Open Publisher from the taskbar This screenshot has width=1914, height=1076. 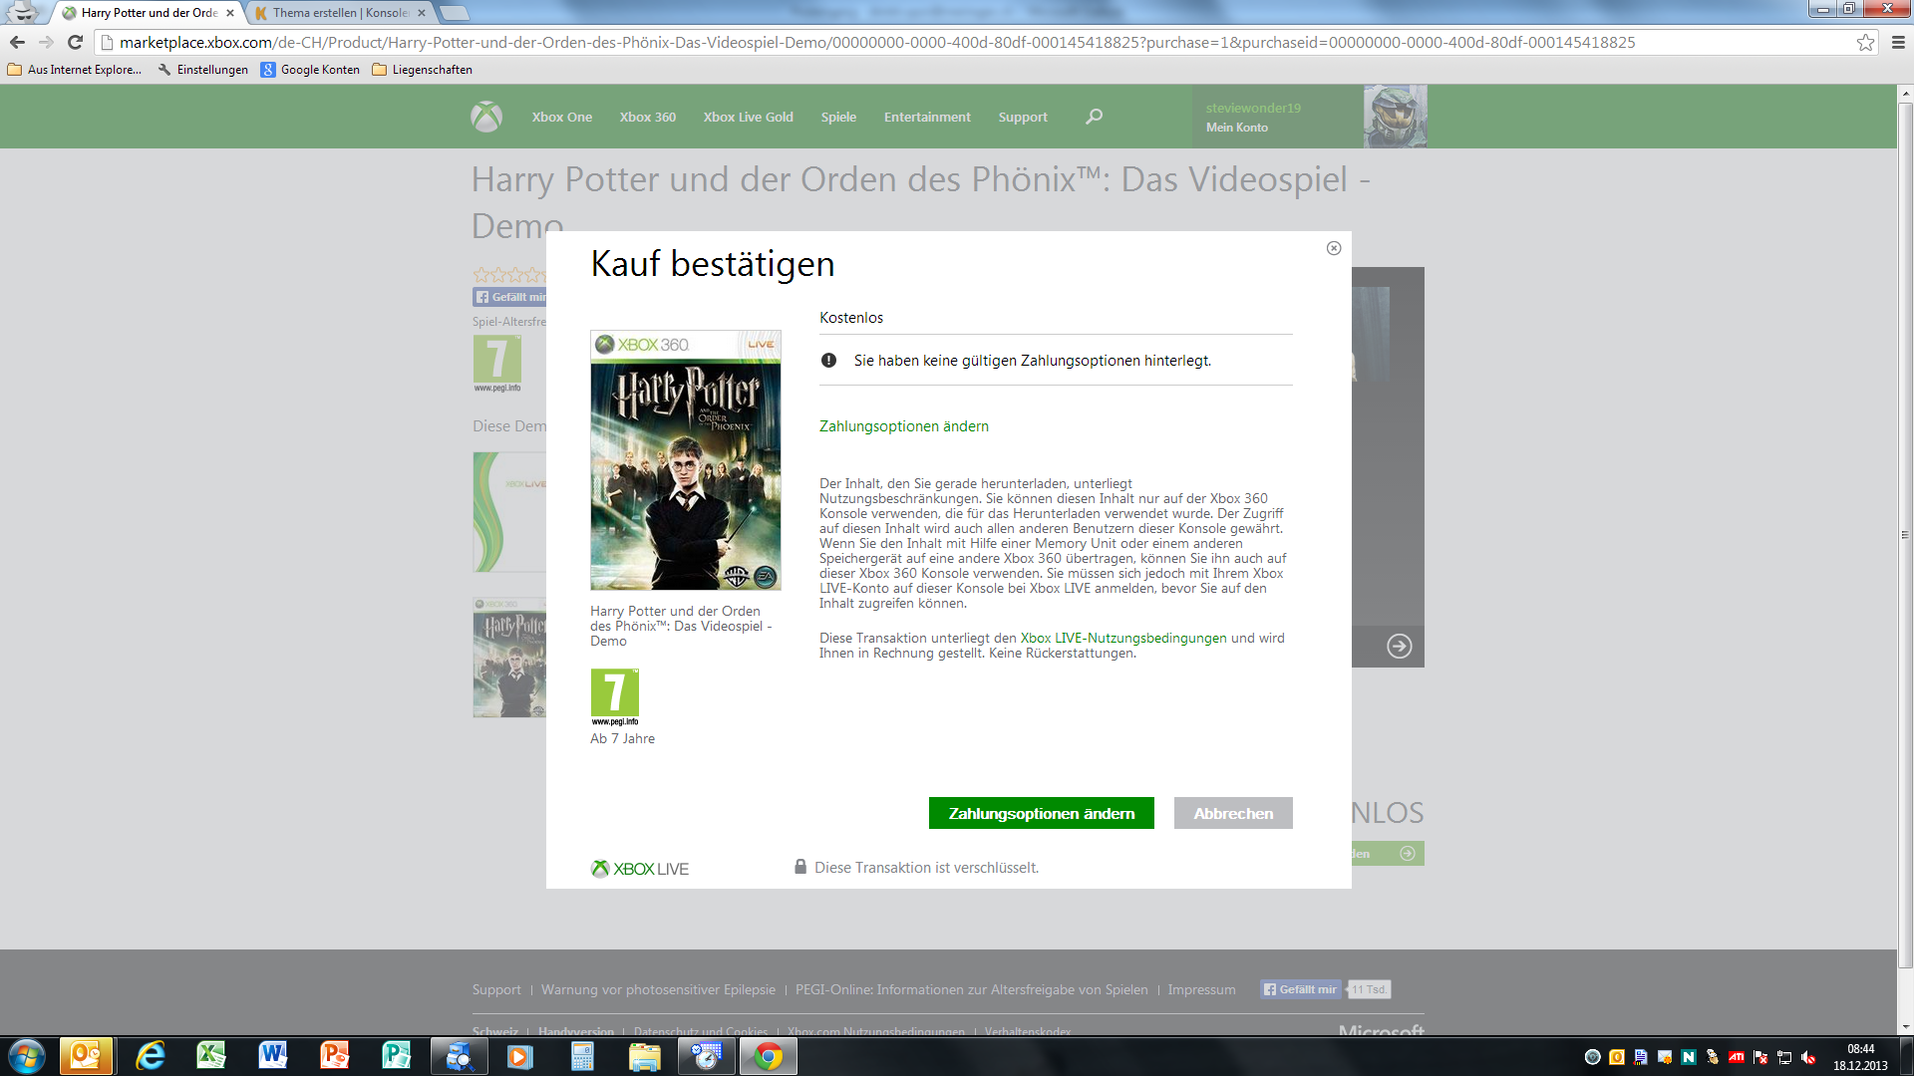(397, 1056)
